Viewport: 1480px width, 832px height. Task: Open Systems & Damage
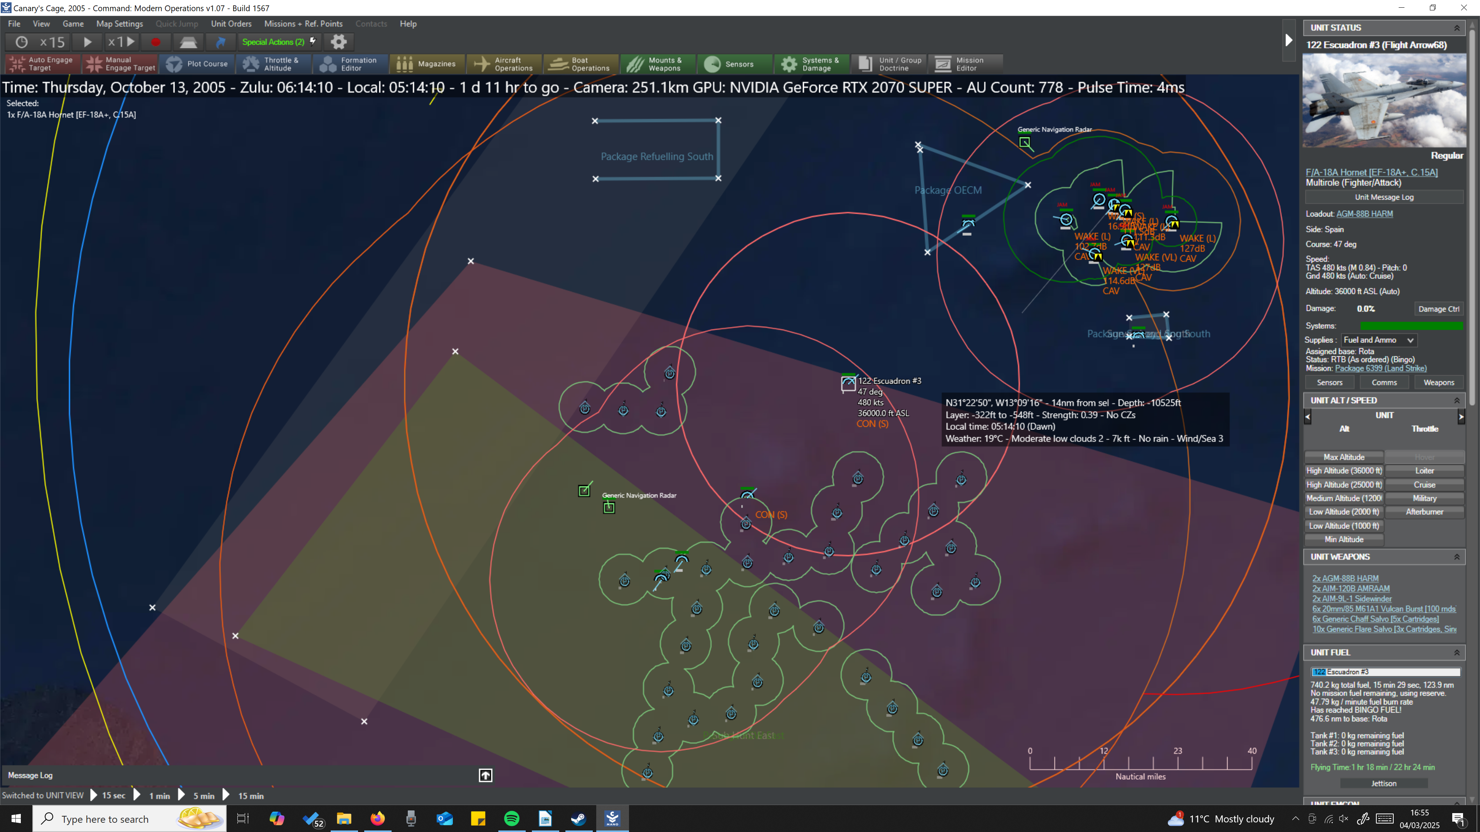tap(812, 64)
